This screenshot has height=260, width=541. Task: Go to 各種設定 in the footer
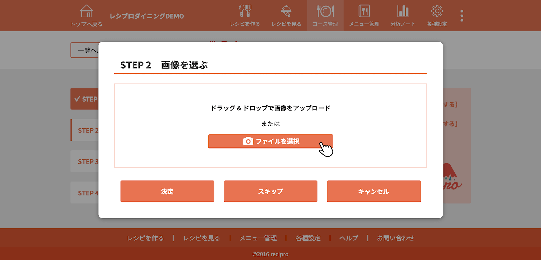tap(308, 238)
